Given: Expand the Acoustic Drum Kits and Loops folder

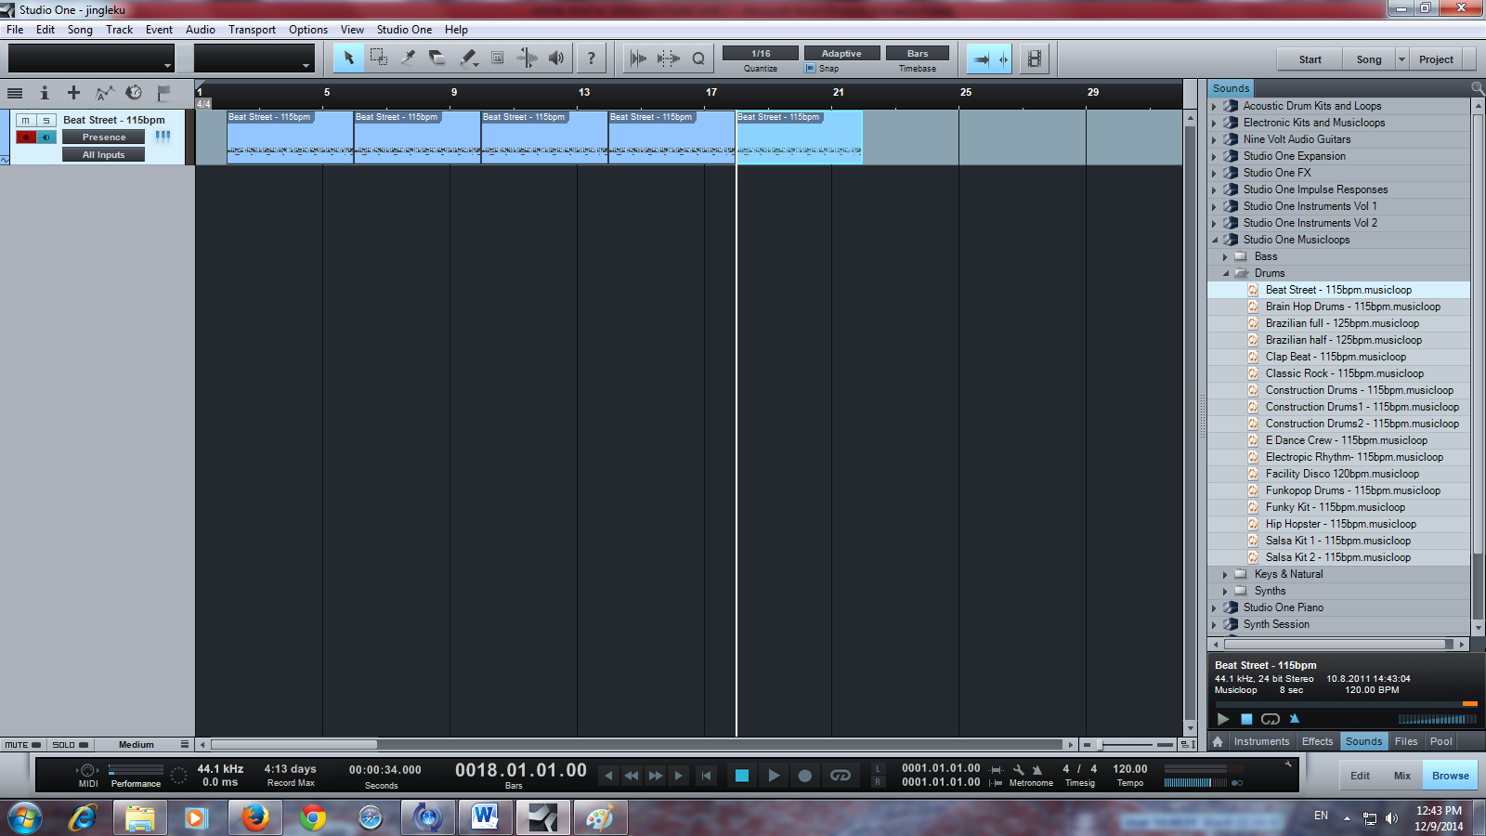Looking at the screenshot, I should click(1215, 107).
